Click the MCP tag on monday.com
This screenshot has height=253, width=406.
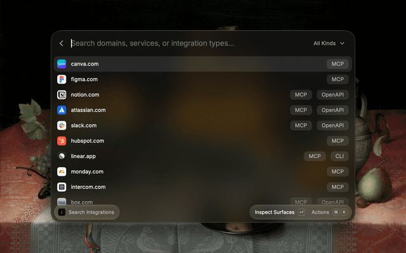(x=337, y=171)
